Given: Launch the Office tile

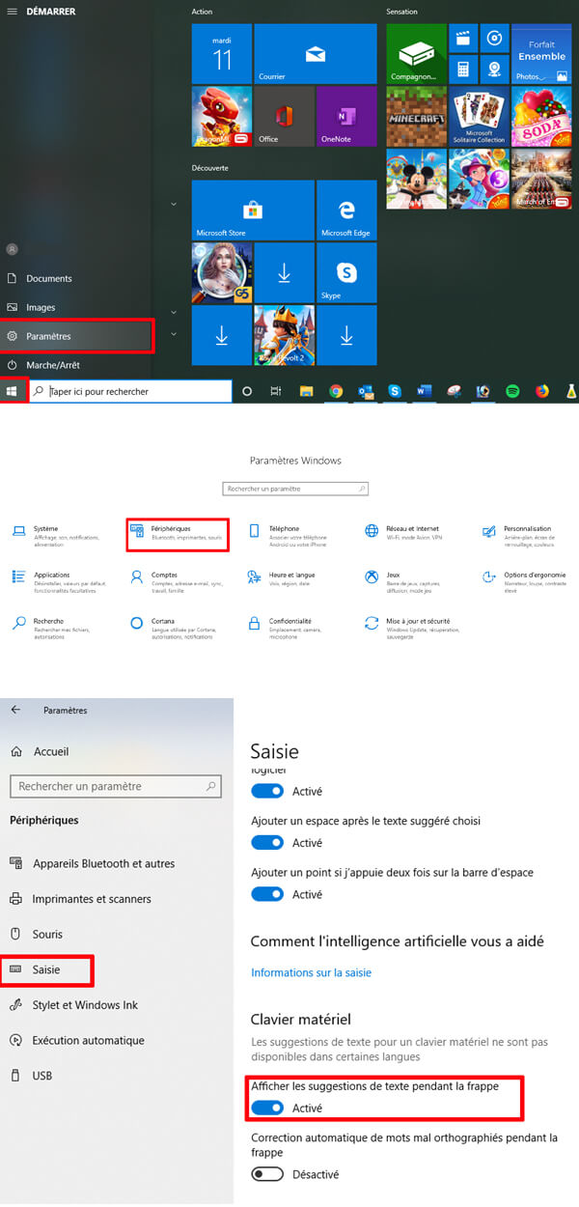Looking at the screenshot, I should 284,116.
